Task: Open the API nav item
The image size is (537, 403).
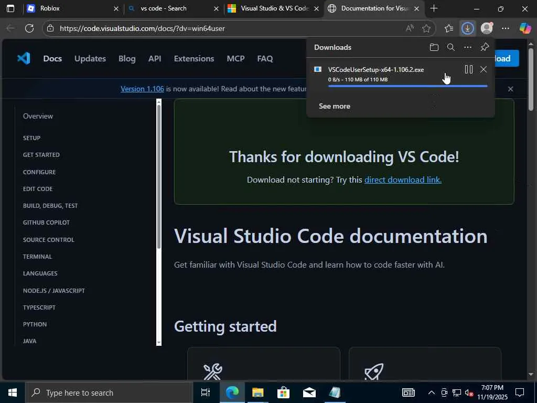Action: [155, 59]
